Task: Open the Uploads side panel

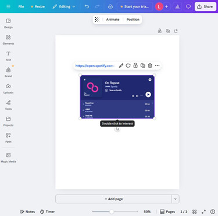Action: pos(8,89)
